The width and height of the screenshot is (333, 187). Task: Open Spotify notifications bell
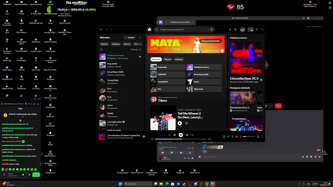click(230, 29)
